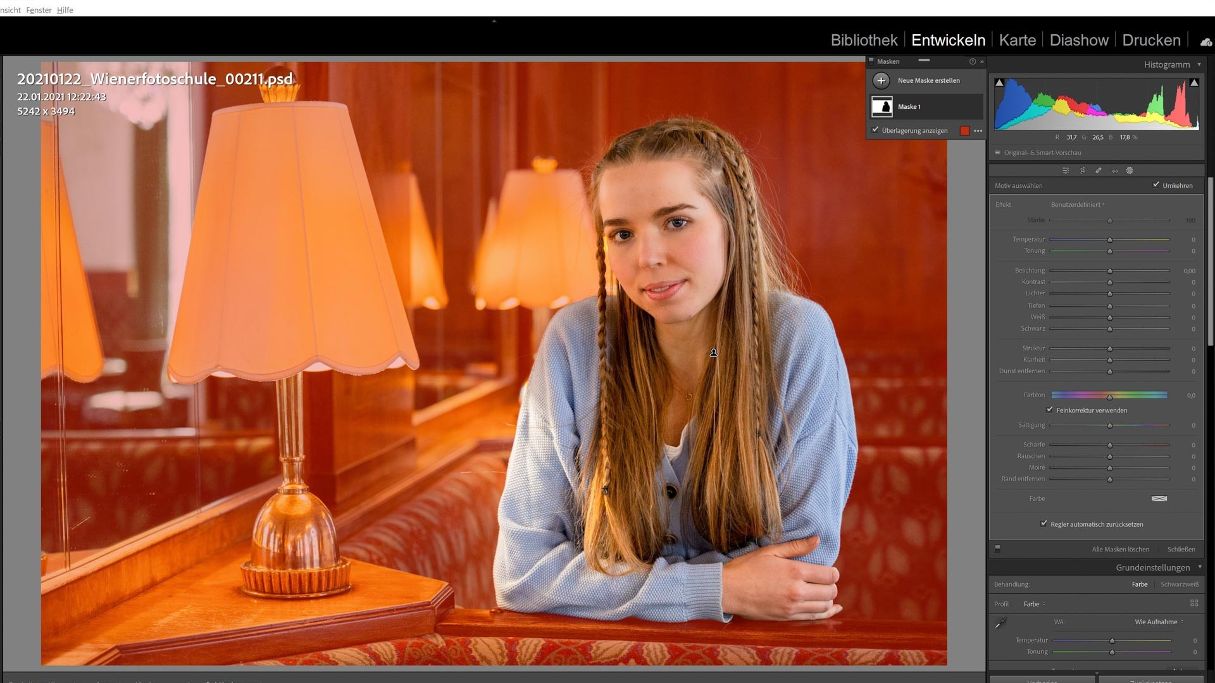
Task: Open the Fenster menu
Action: pyautogui.click(x=39, y=10)
